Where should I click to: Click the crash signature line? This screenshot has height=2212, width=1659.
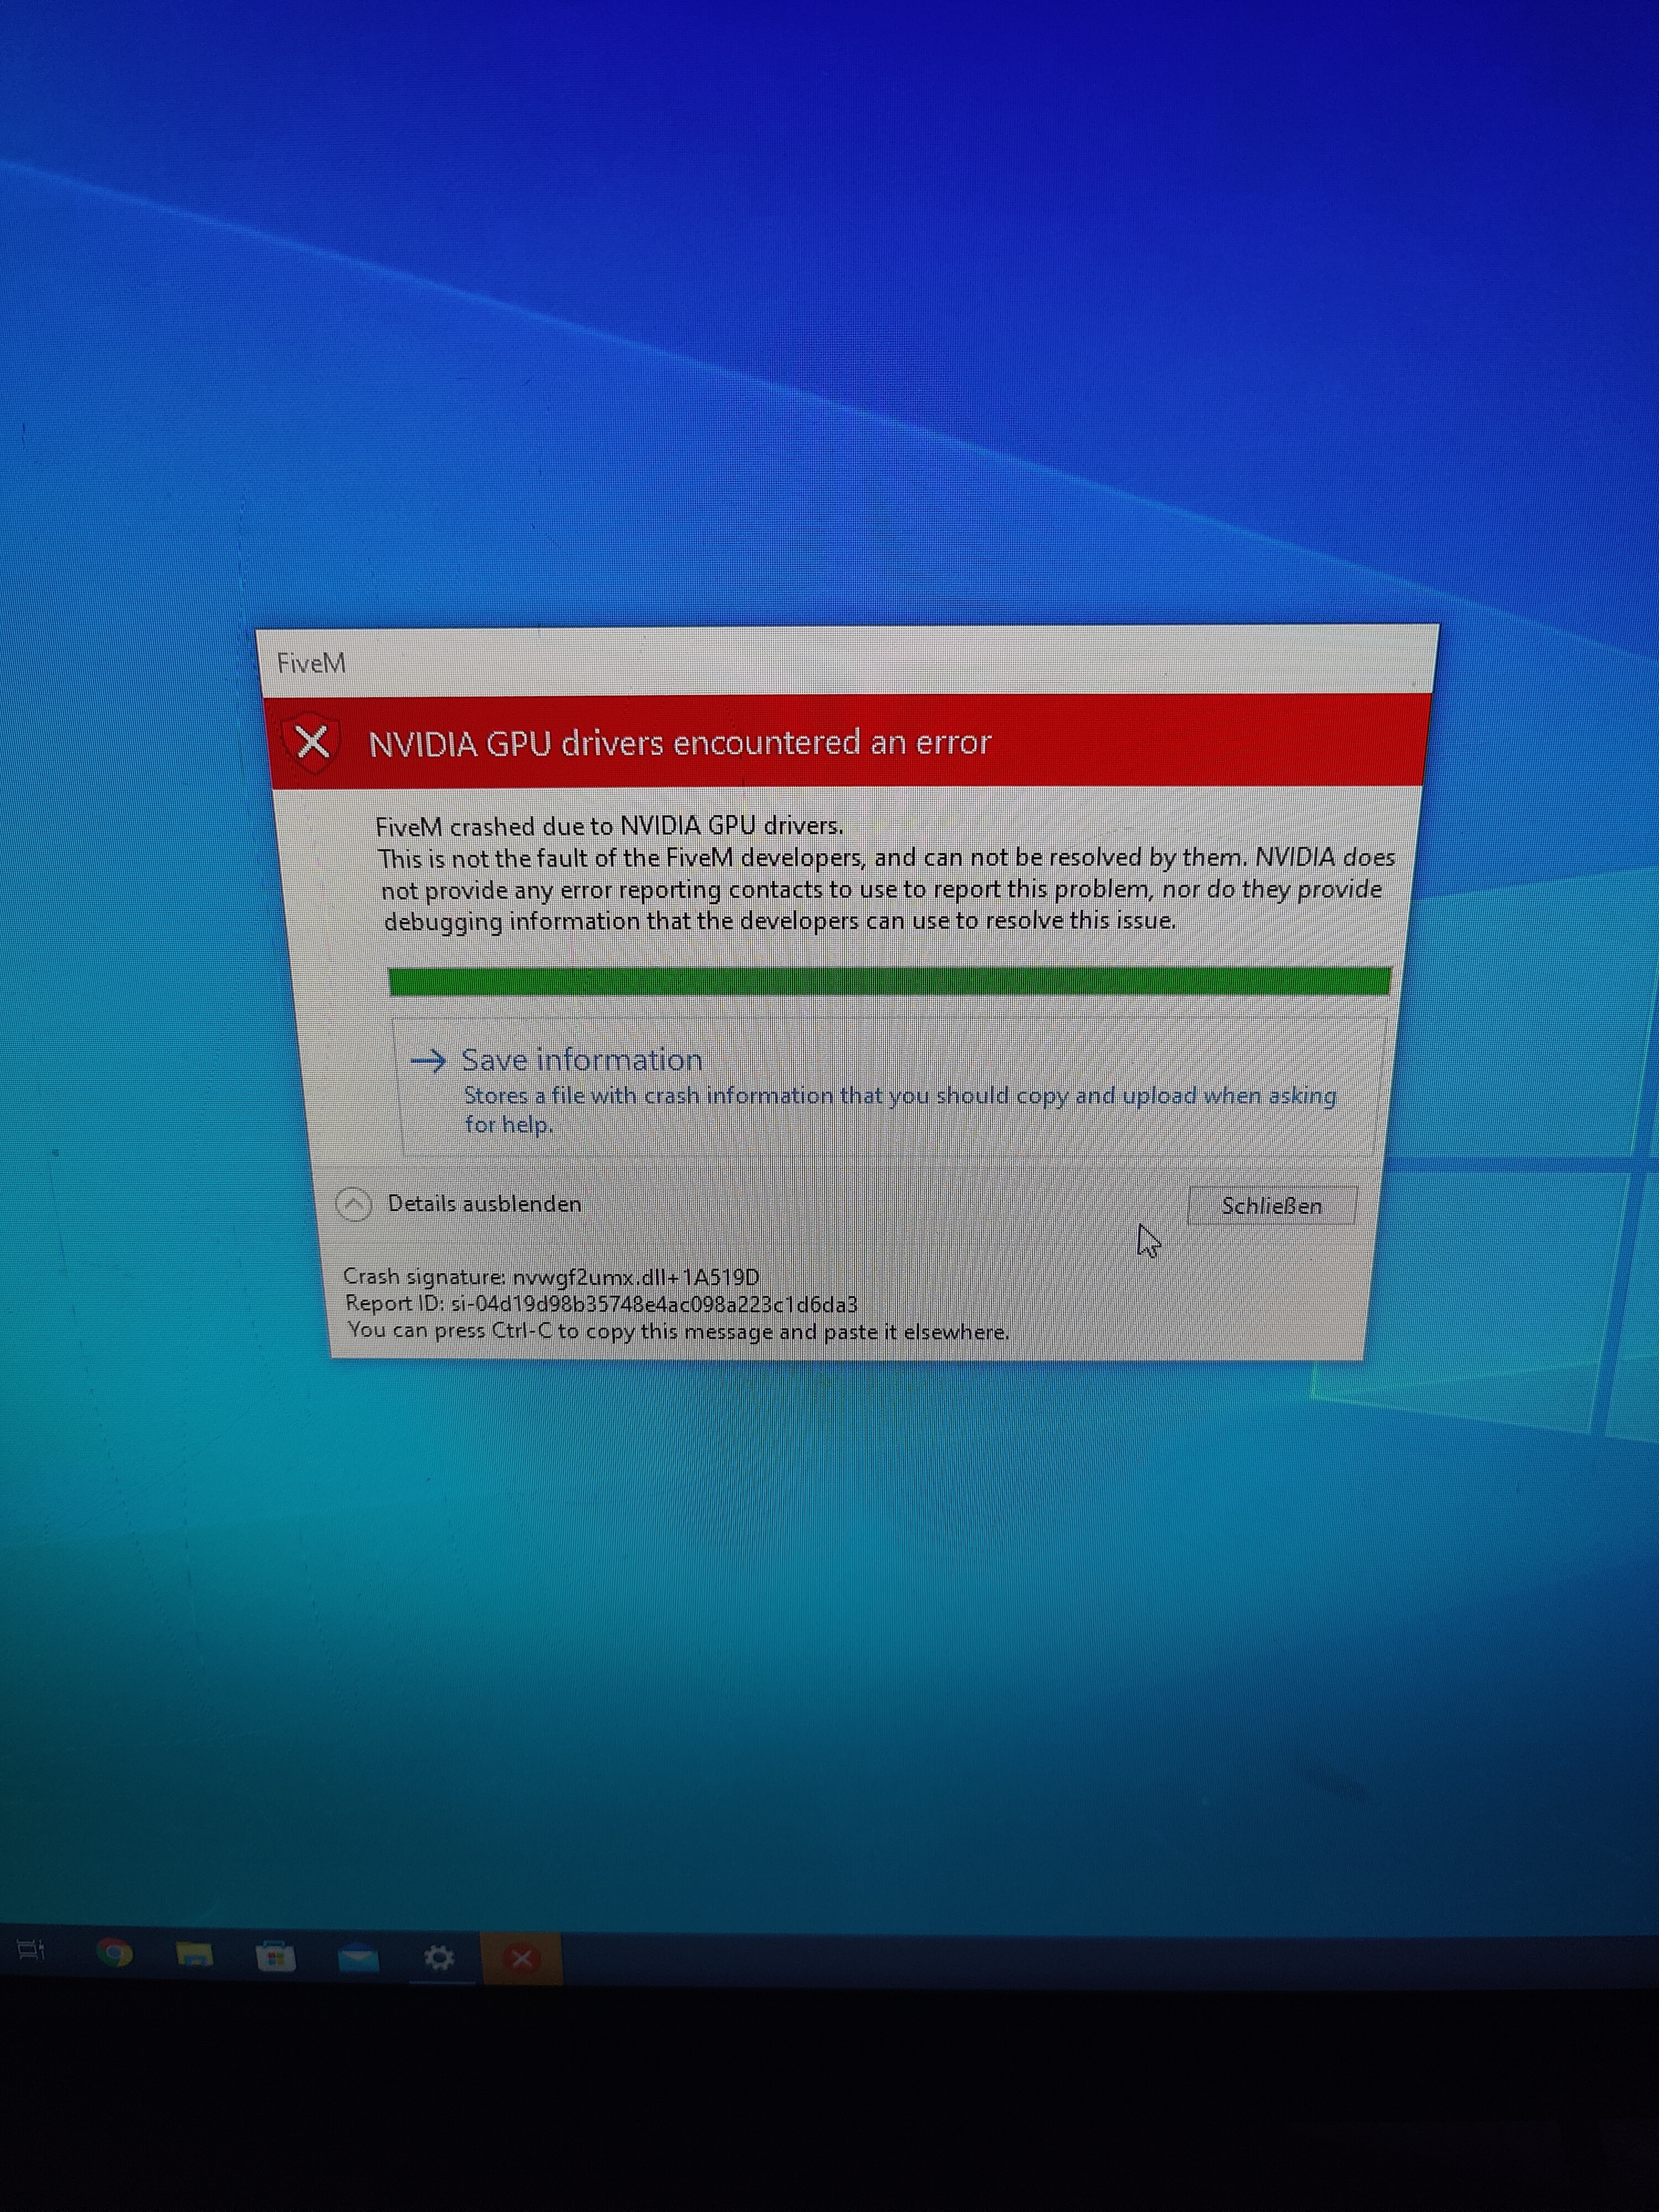551,1277
